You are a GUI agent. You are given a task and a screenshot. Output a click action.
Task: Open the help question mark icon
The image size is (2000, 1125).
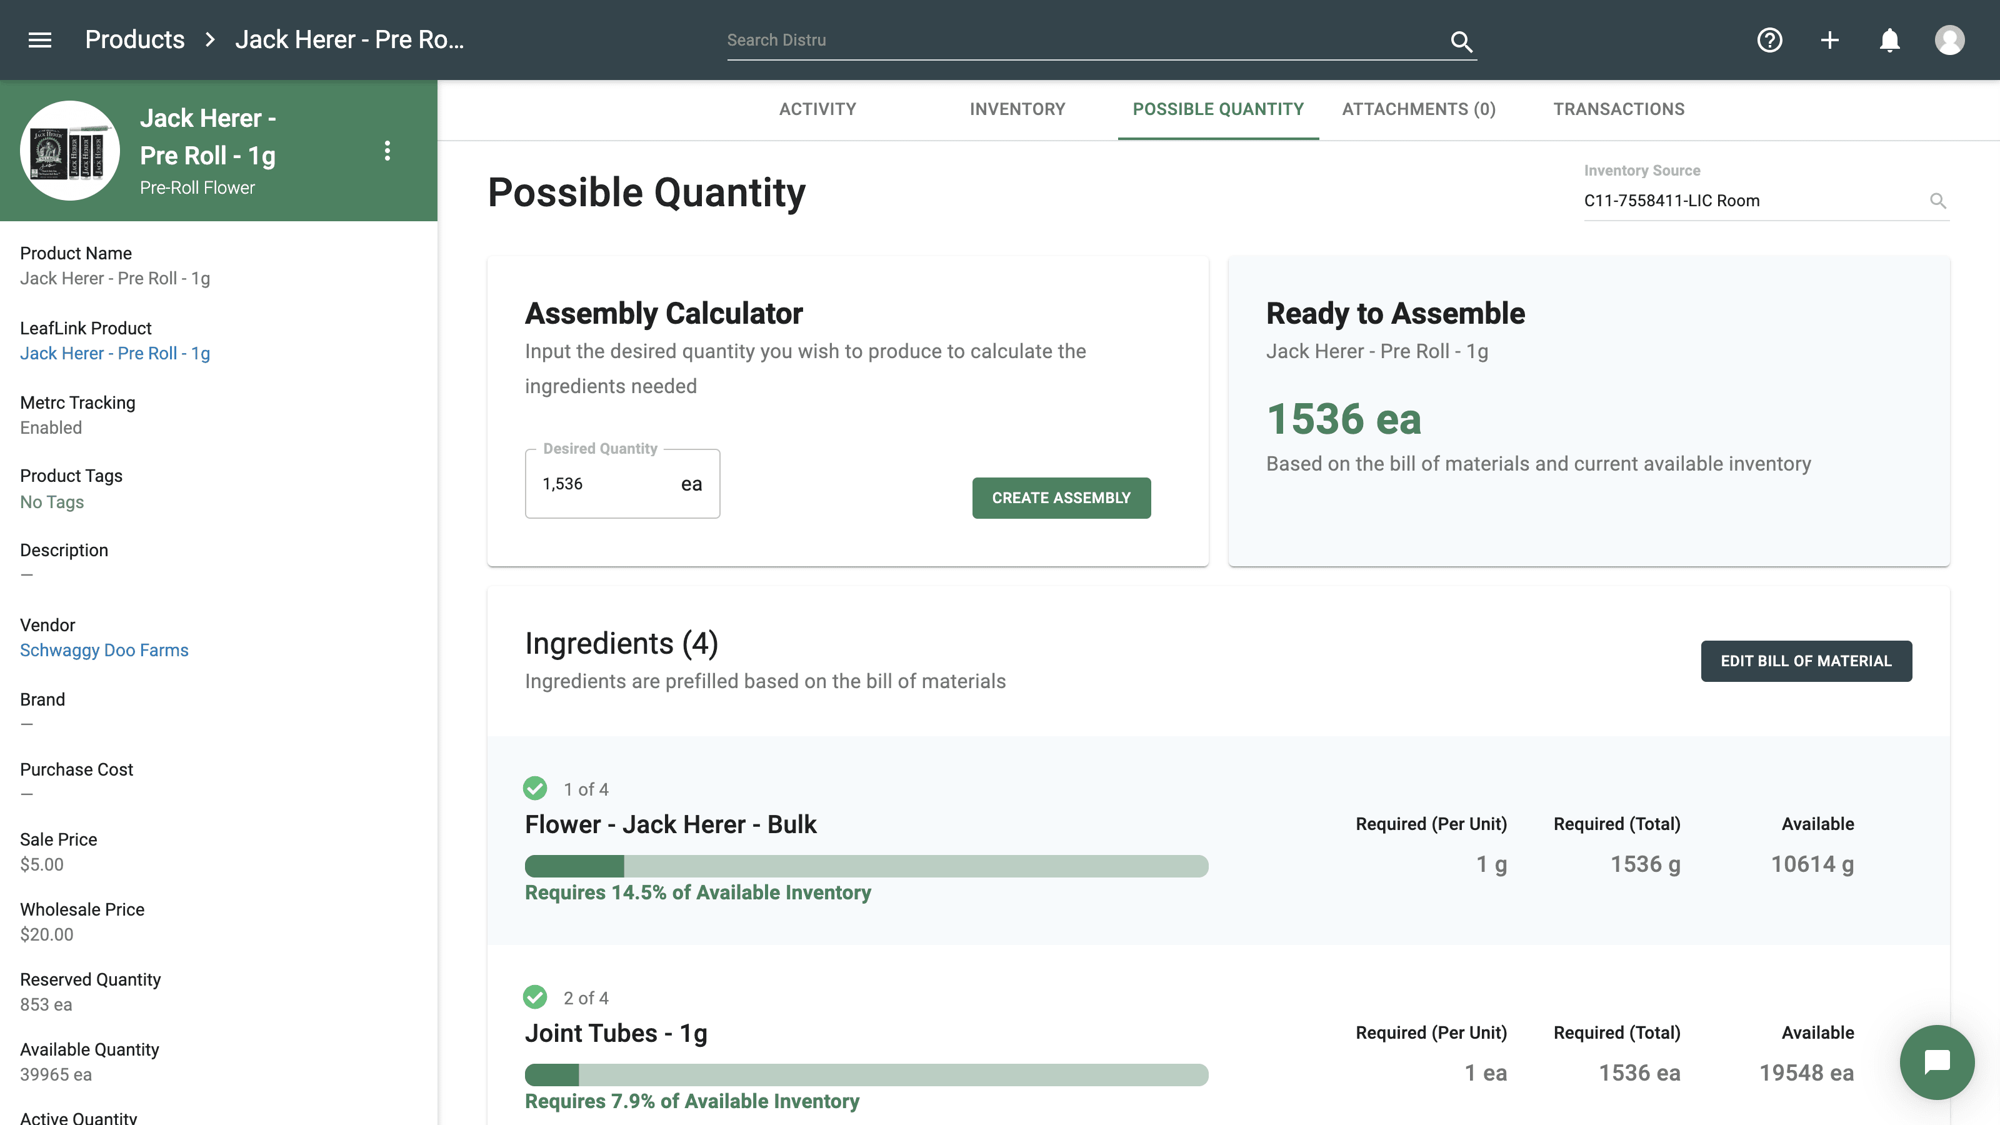(x=1769, y=41)
